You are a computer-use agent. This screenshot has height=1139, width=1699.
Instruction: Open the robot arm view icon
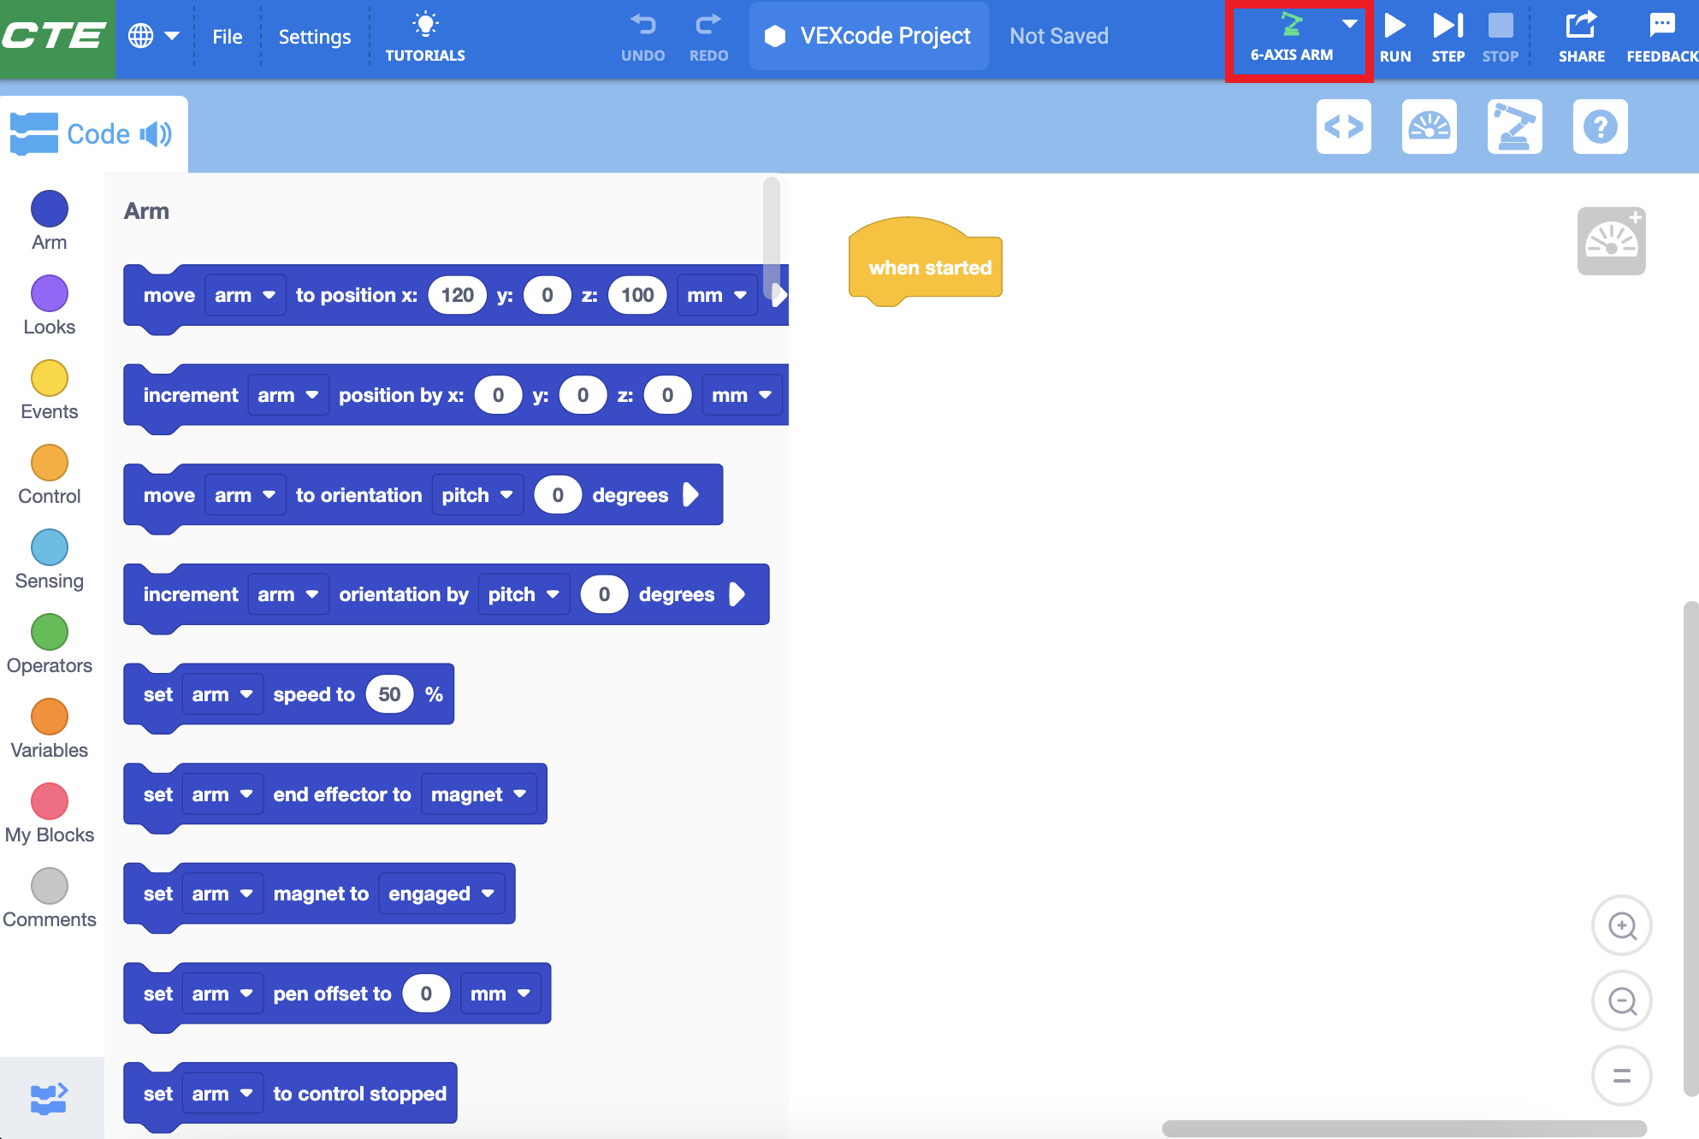coord(1514,126)
